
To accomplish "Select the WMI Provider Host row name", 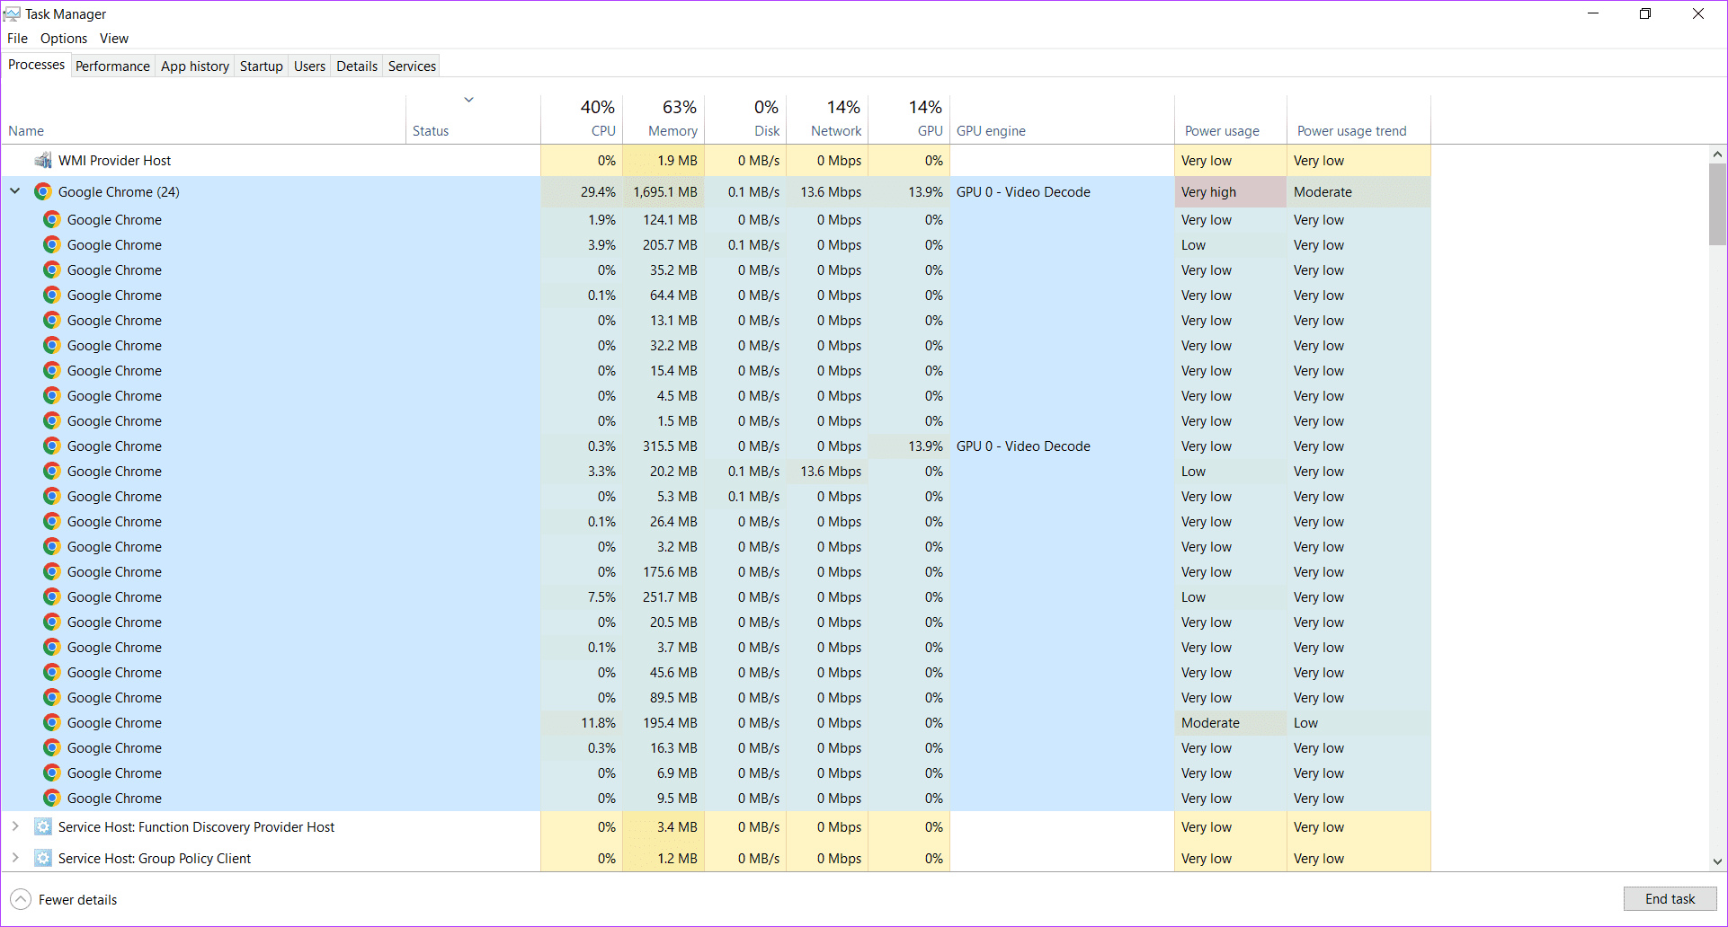I will point(114,161).
